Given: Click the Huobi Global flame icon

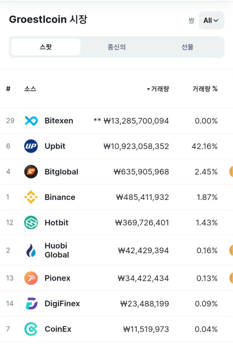Looking at the screenshot, I should 31,250.
